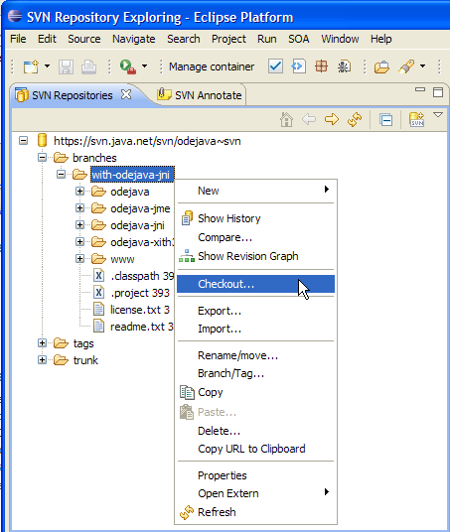Click the Save disk icon in toolbar

point(66,66)
